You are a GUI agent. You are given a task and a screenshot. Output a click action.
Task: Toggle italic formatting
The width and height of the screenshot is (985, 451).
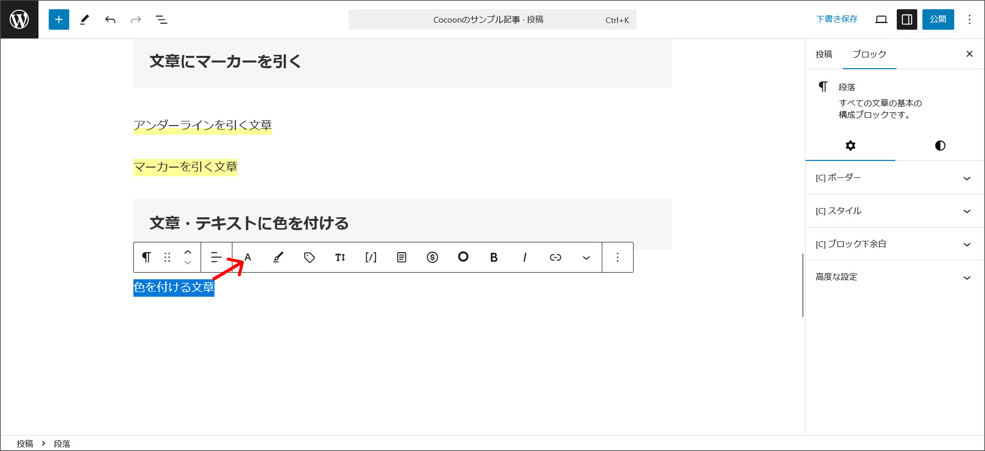click(525, 257)
